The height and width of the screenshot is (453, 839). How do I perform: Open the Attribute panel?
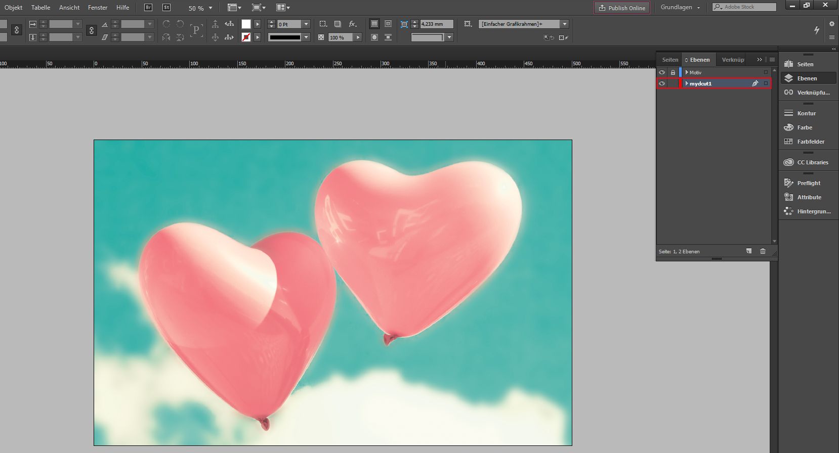[x=808, y=197]
